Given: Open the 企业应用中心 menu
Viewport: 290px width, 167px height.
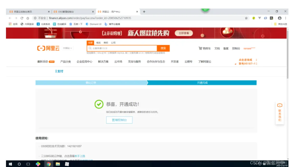Looking at the screenshot, I should 84,61.
